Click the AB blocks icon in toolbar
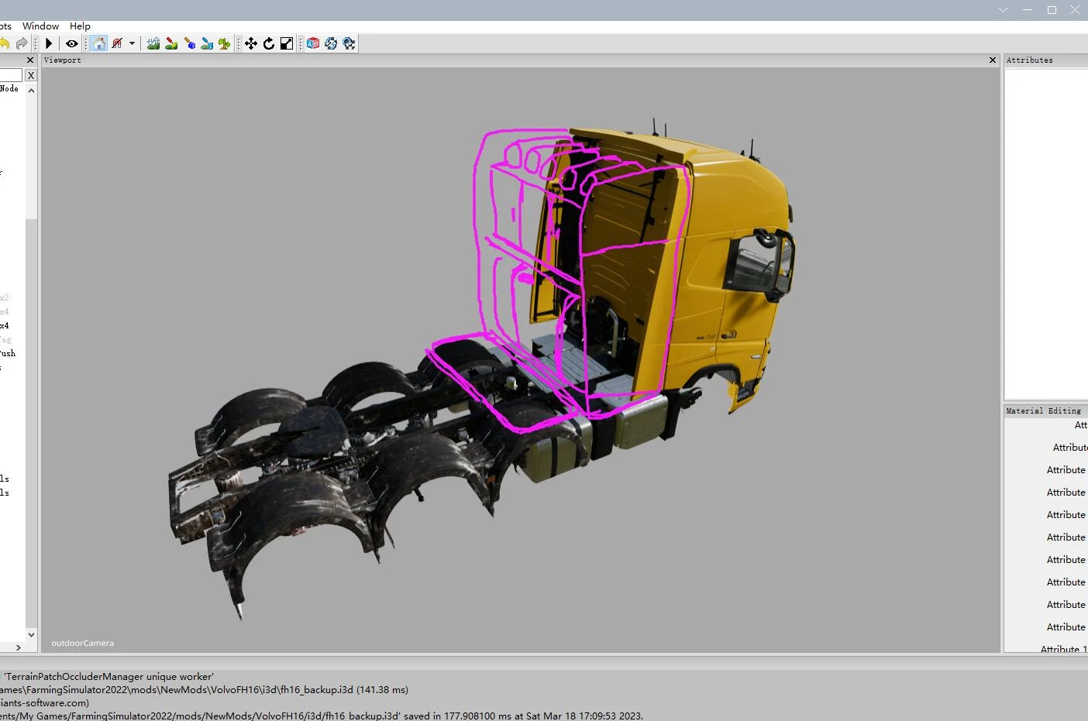The image size is (1088, 721). click(x=313, y=43)
